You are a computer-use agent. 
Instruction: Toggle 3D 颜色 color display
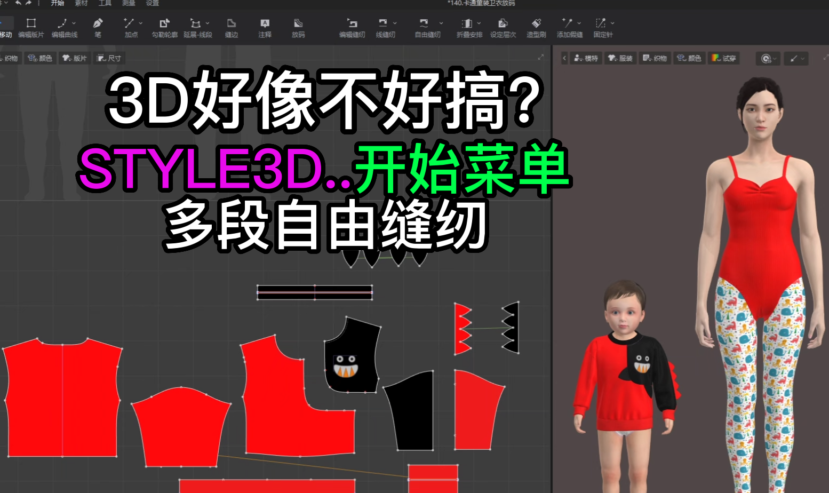[x=689, y=58]
